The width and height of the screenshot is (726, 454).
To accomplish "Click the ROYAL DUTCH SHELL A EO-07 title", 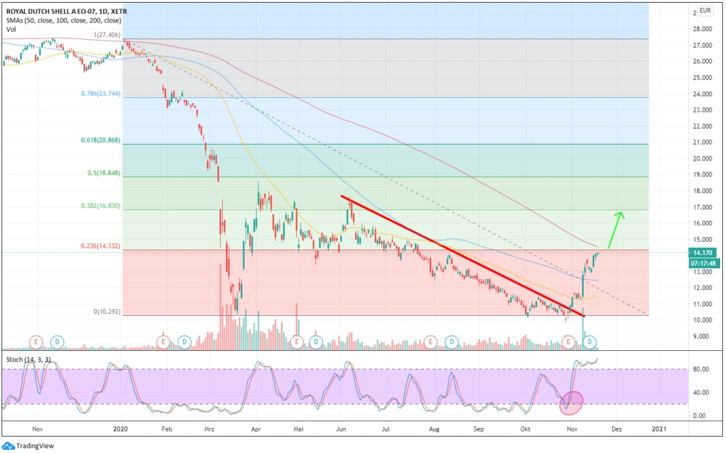I will coord(66,11).
